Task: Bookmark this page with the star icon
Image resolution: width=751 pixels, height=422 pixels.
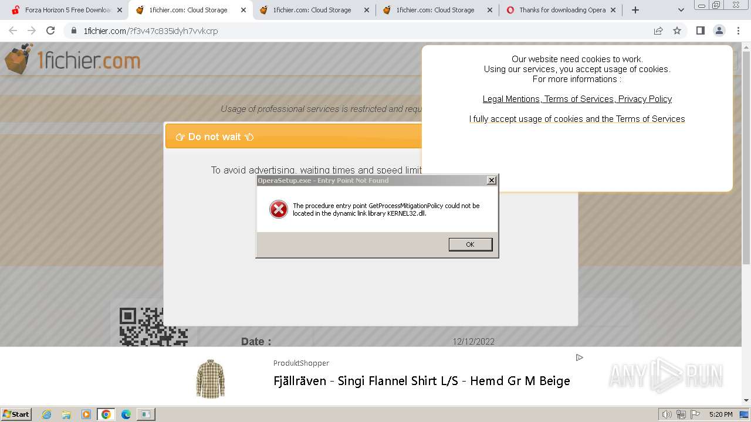Action: 677,30
